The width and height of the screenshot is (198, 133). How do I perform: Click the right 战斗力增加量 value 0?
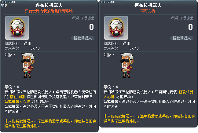(x=190, y=27)
